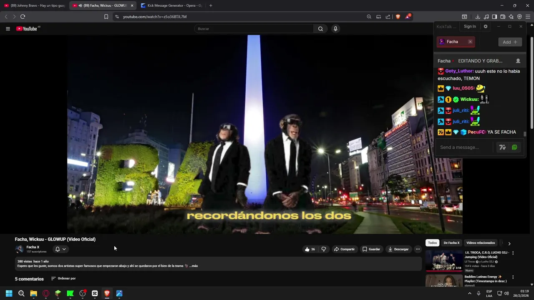Like the video with thumbs up
Screen dimensions: 534x300
tap(310, 249)
